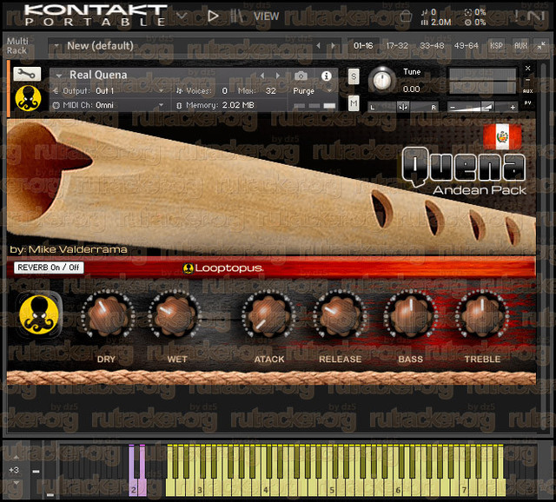Click the WET knob
556x502 pixels.
click(x=175, y=314)
